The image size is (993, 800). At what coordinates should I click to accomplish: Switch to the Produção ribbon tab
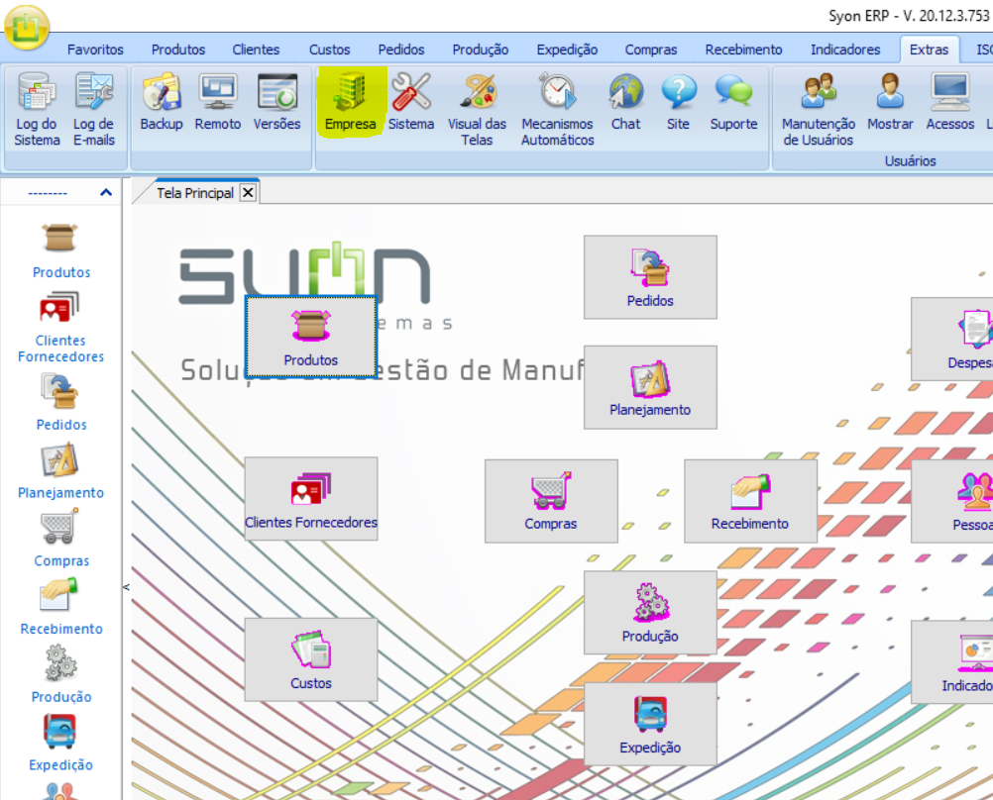[x=480, y=50]
